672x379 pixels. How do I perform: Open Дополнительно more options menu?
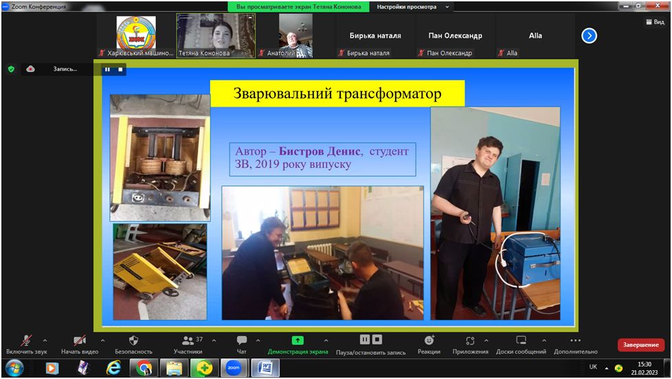coord(576,345)
